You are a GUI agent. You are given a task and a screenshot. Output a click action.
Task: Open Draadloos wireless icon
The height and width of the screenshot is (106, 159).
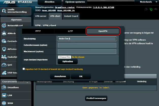coord(4,88)
